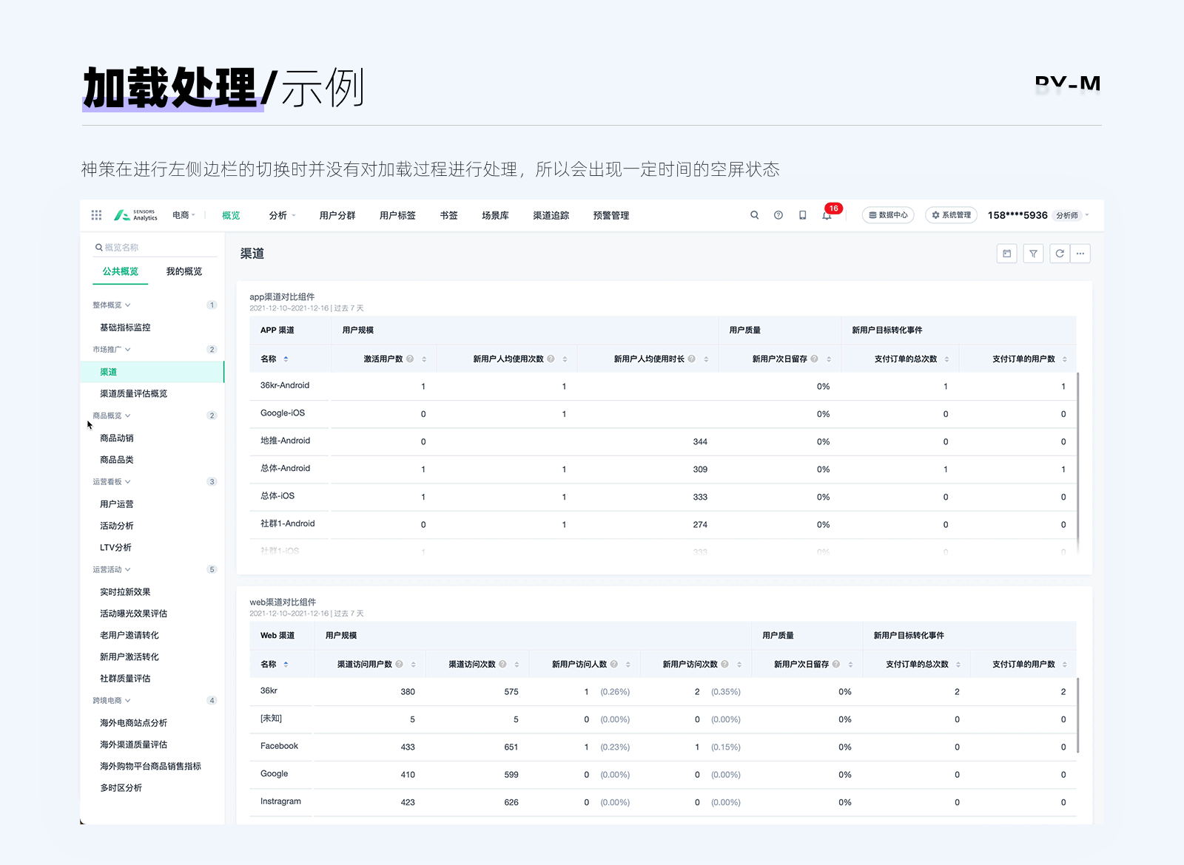The image size is (1184, 865).
Task: Open LTV分析 dashboard
Action: tap(115, 548)
